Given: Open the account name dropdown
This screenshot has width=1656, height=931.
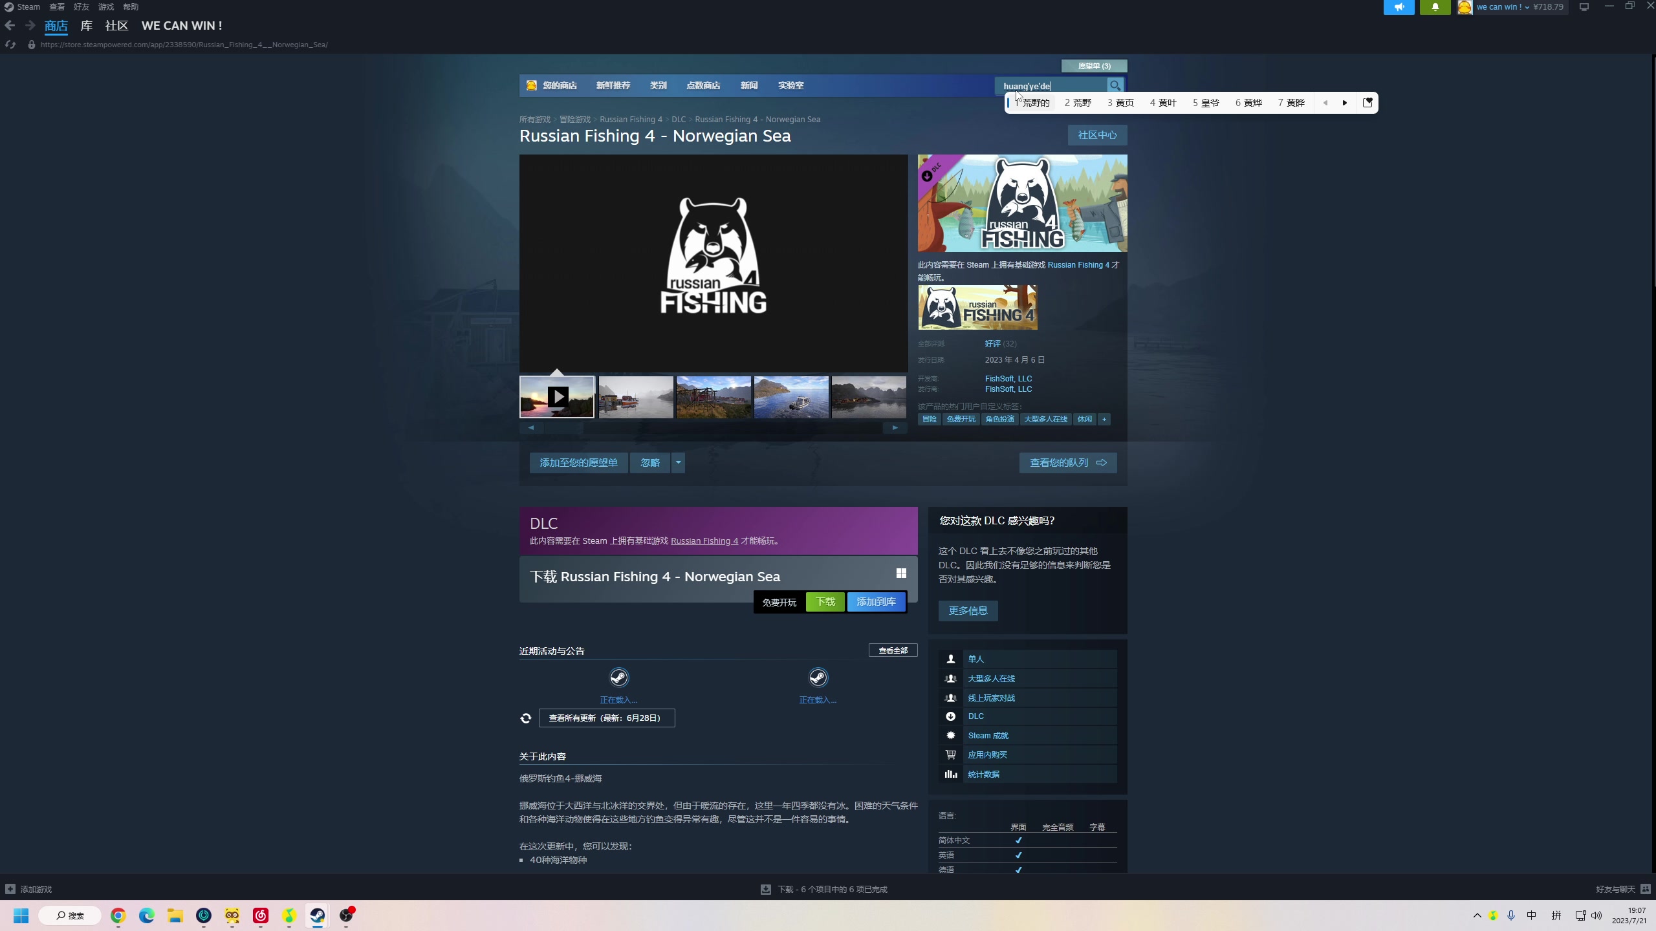Looking at the screenshot, I should pos(1503,7).
